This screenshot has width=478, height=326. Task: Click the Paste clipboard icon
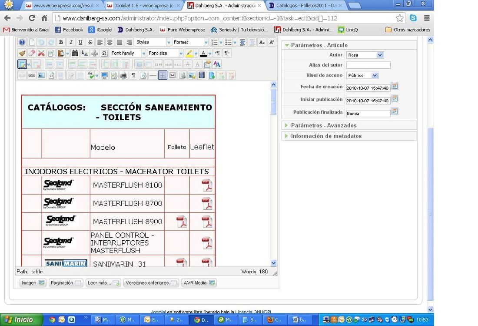point(61,53)
